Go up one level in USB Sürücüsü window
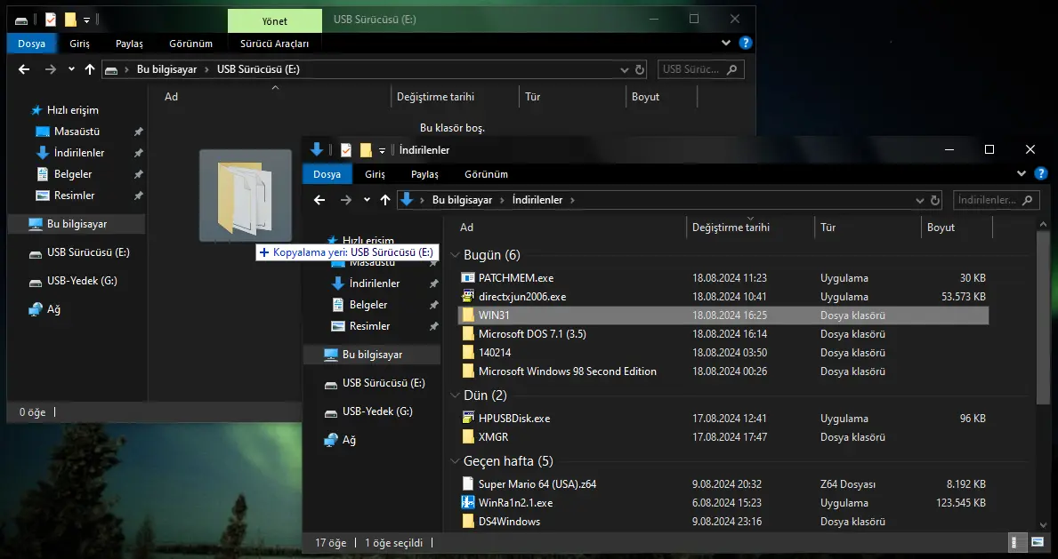 coord(89,68)
